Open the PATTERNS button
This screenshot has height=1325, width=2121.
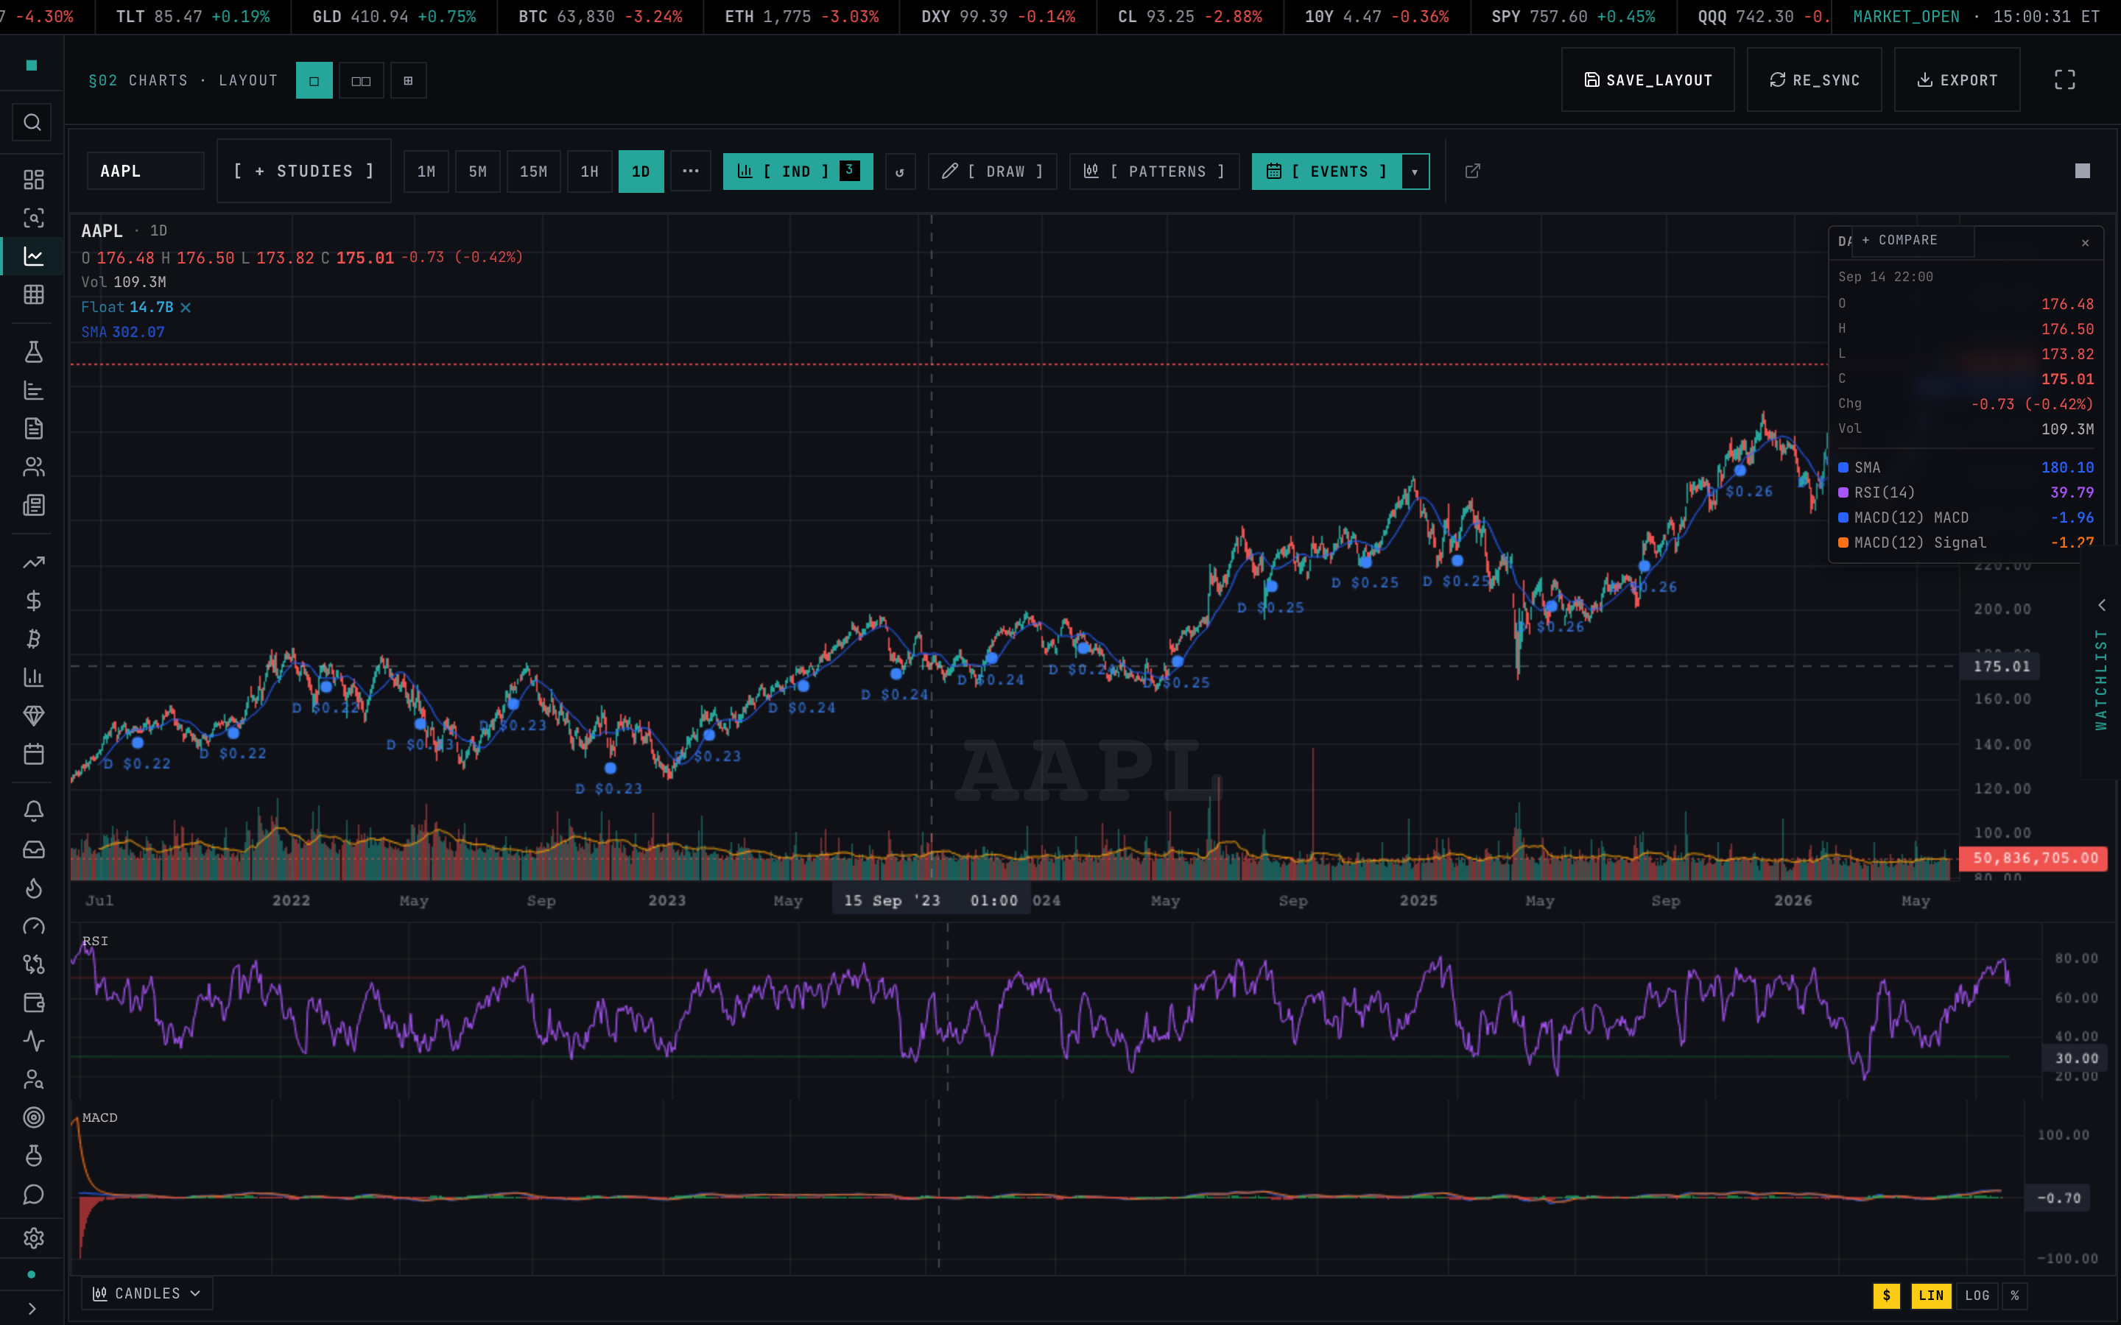coord(1154,172)
